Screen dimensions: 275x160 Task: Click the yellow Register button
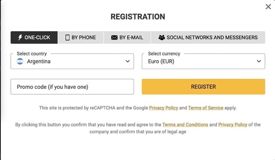203,87
